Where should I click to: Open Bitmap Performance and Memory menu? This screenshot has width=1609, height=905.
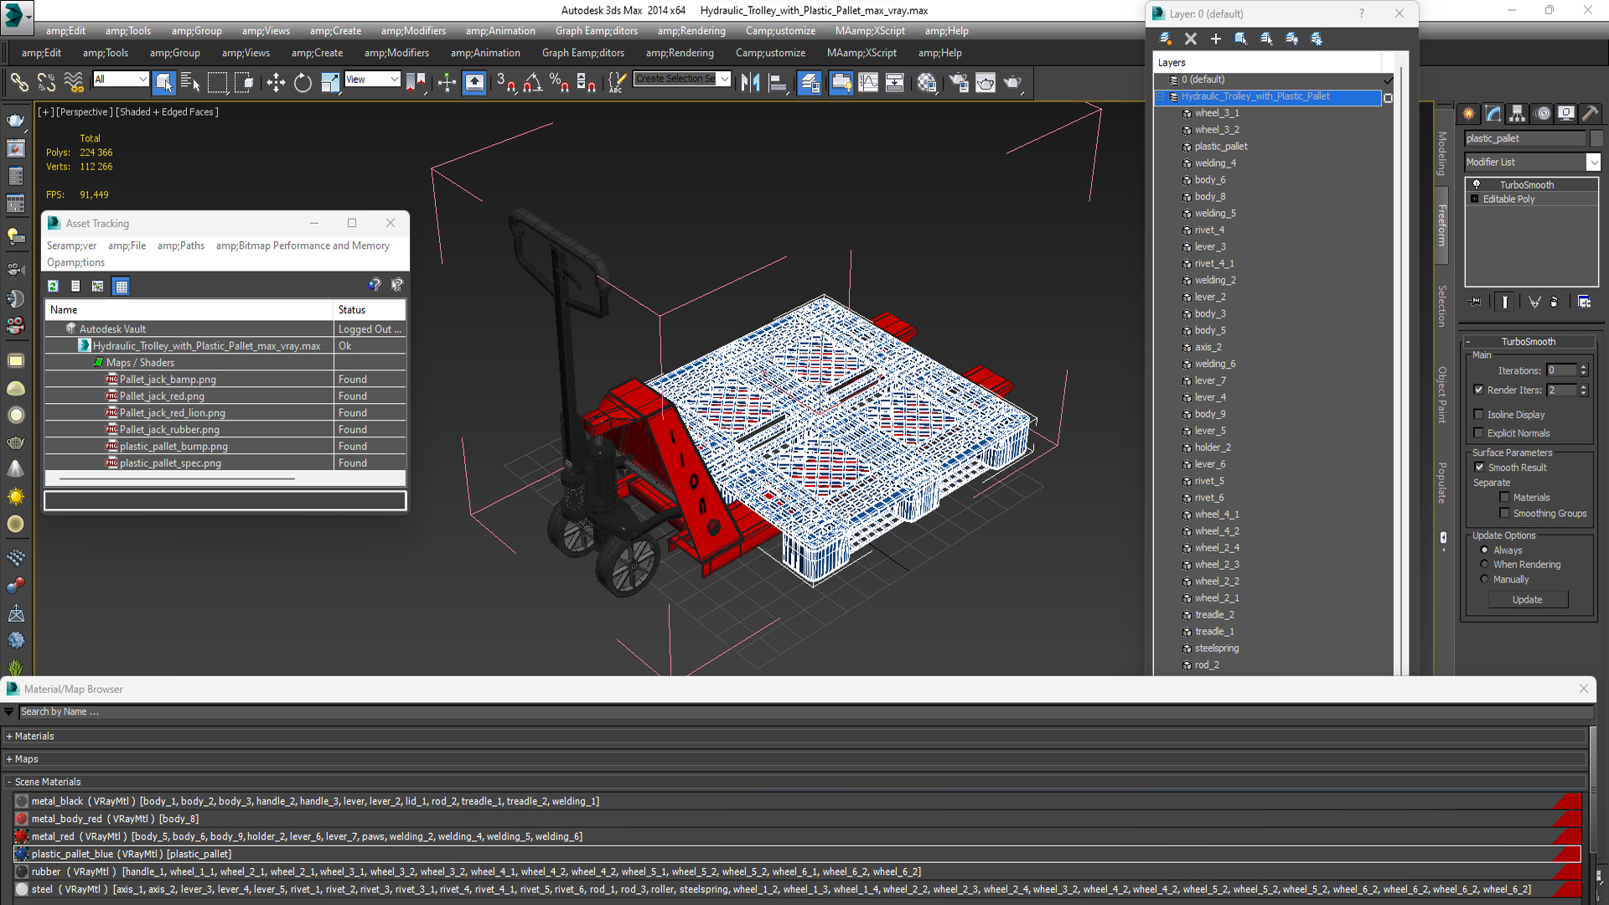coord(303,246)
